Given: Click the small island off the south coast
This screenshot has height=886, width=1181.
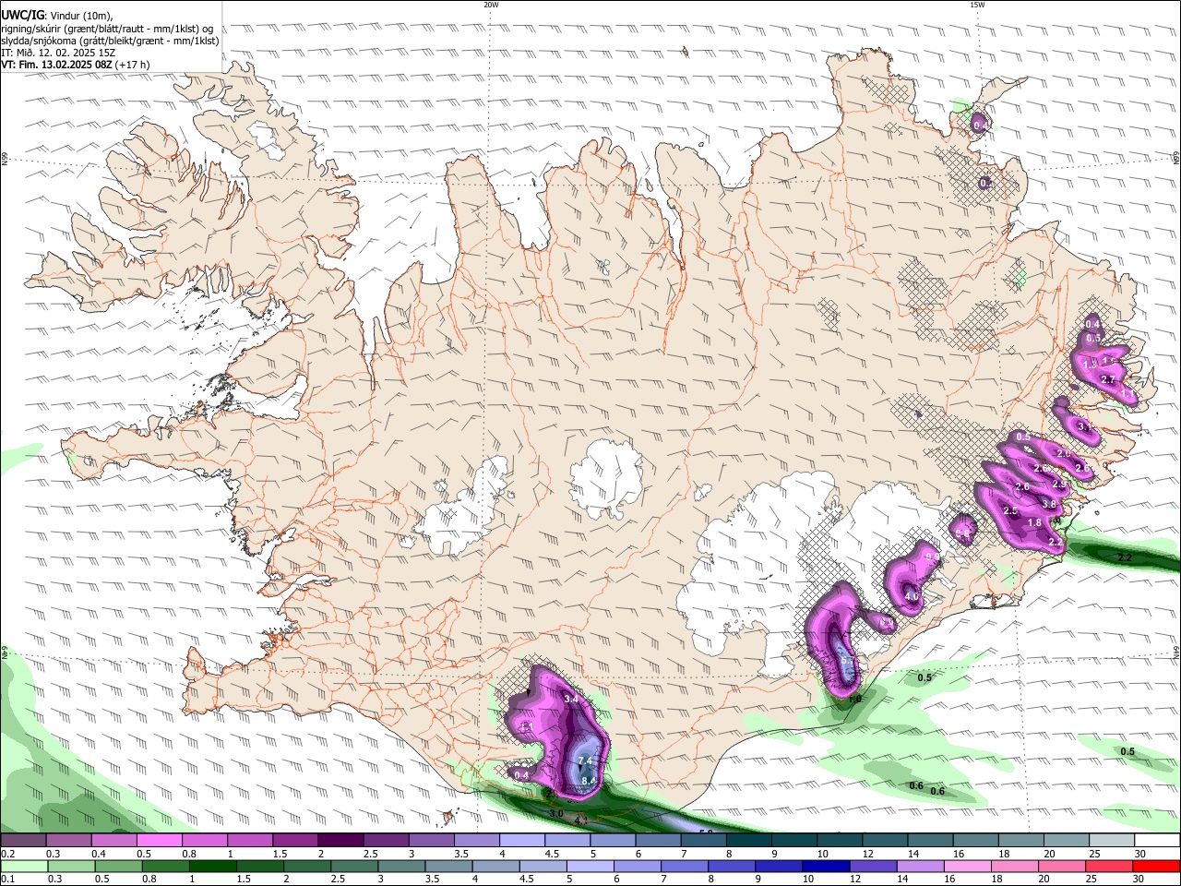Looking at the screenshot, I should pyautogui.click(x=449, y=819).
